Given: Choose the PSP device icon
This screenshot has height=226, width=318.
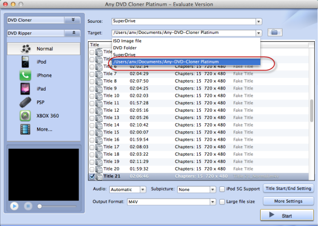Looking at the screenshot, I should (x=25, y=102).
